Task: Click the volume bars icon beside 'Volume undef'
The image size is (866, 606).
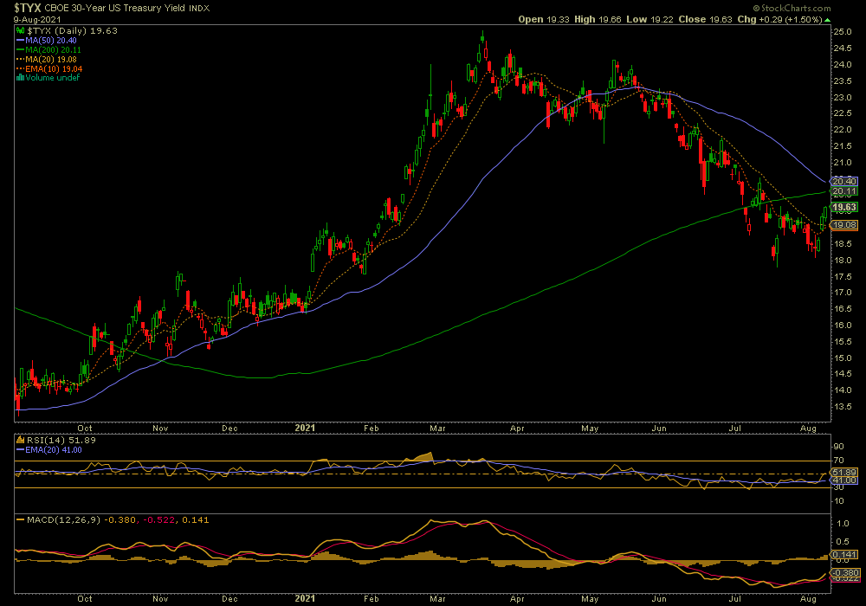Action: pos(21,78)
